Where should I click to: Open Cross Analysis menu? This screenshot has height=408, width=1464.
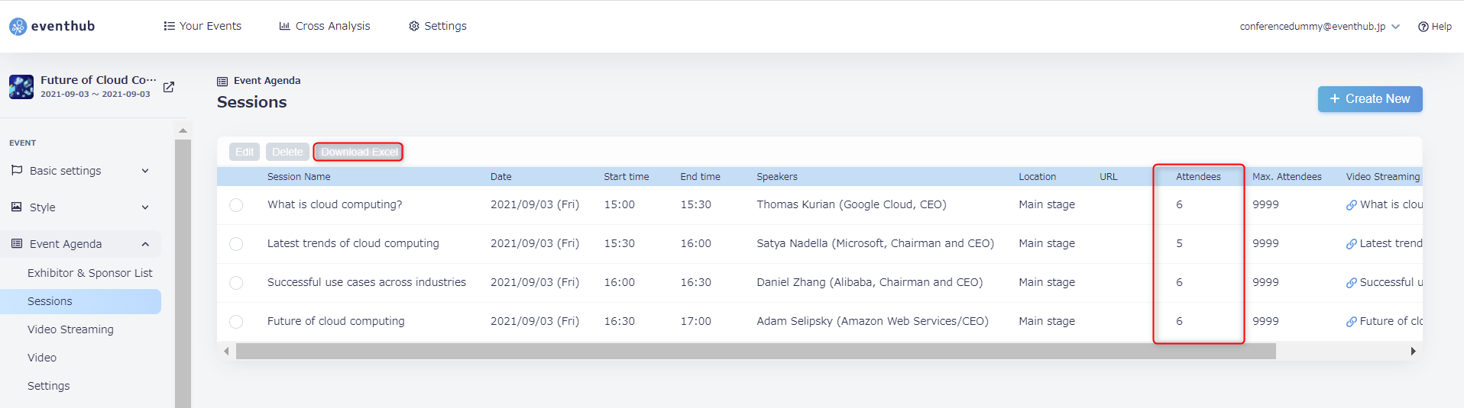tap(325, 26)
